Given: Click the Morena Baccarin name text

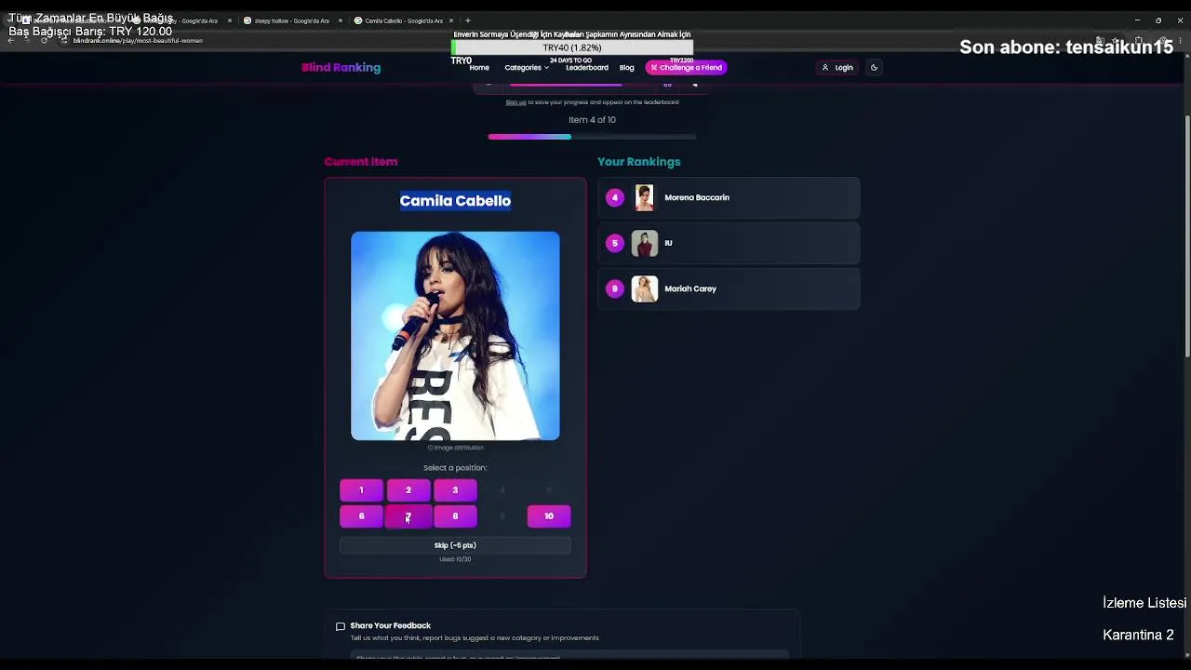Looking at the screenshot, I should [x=697, y=197].
